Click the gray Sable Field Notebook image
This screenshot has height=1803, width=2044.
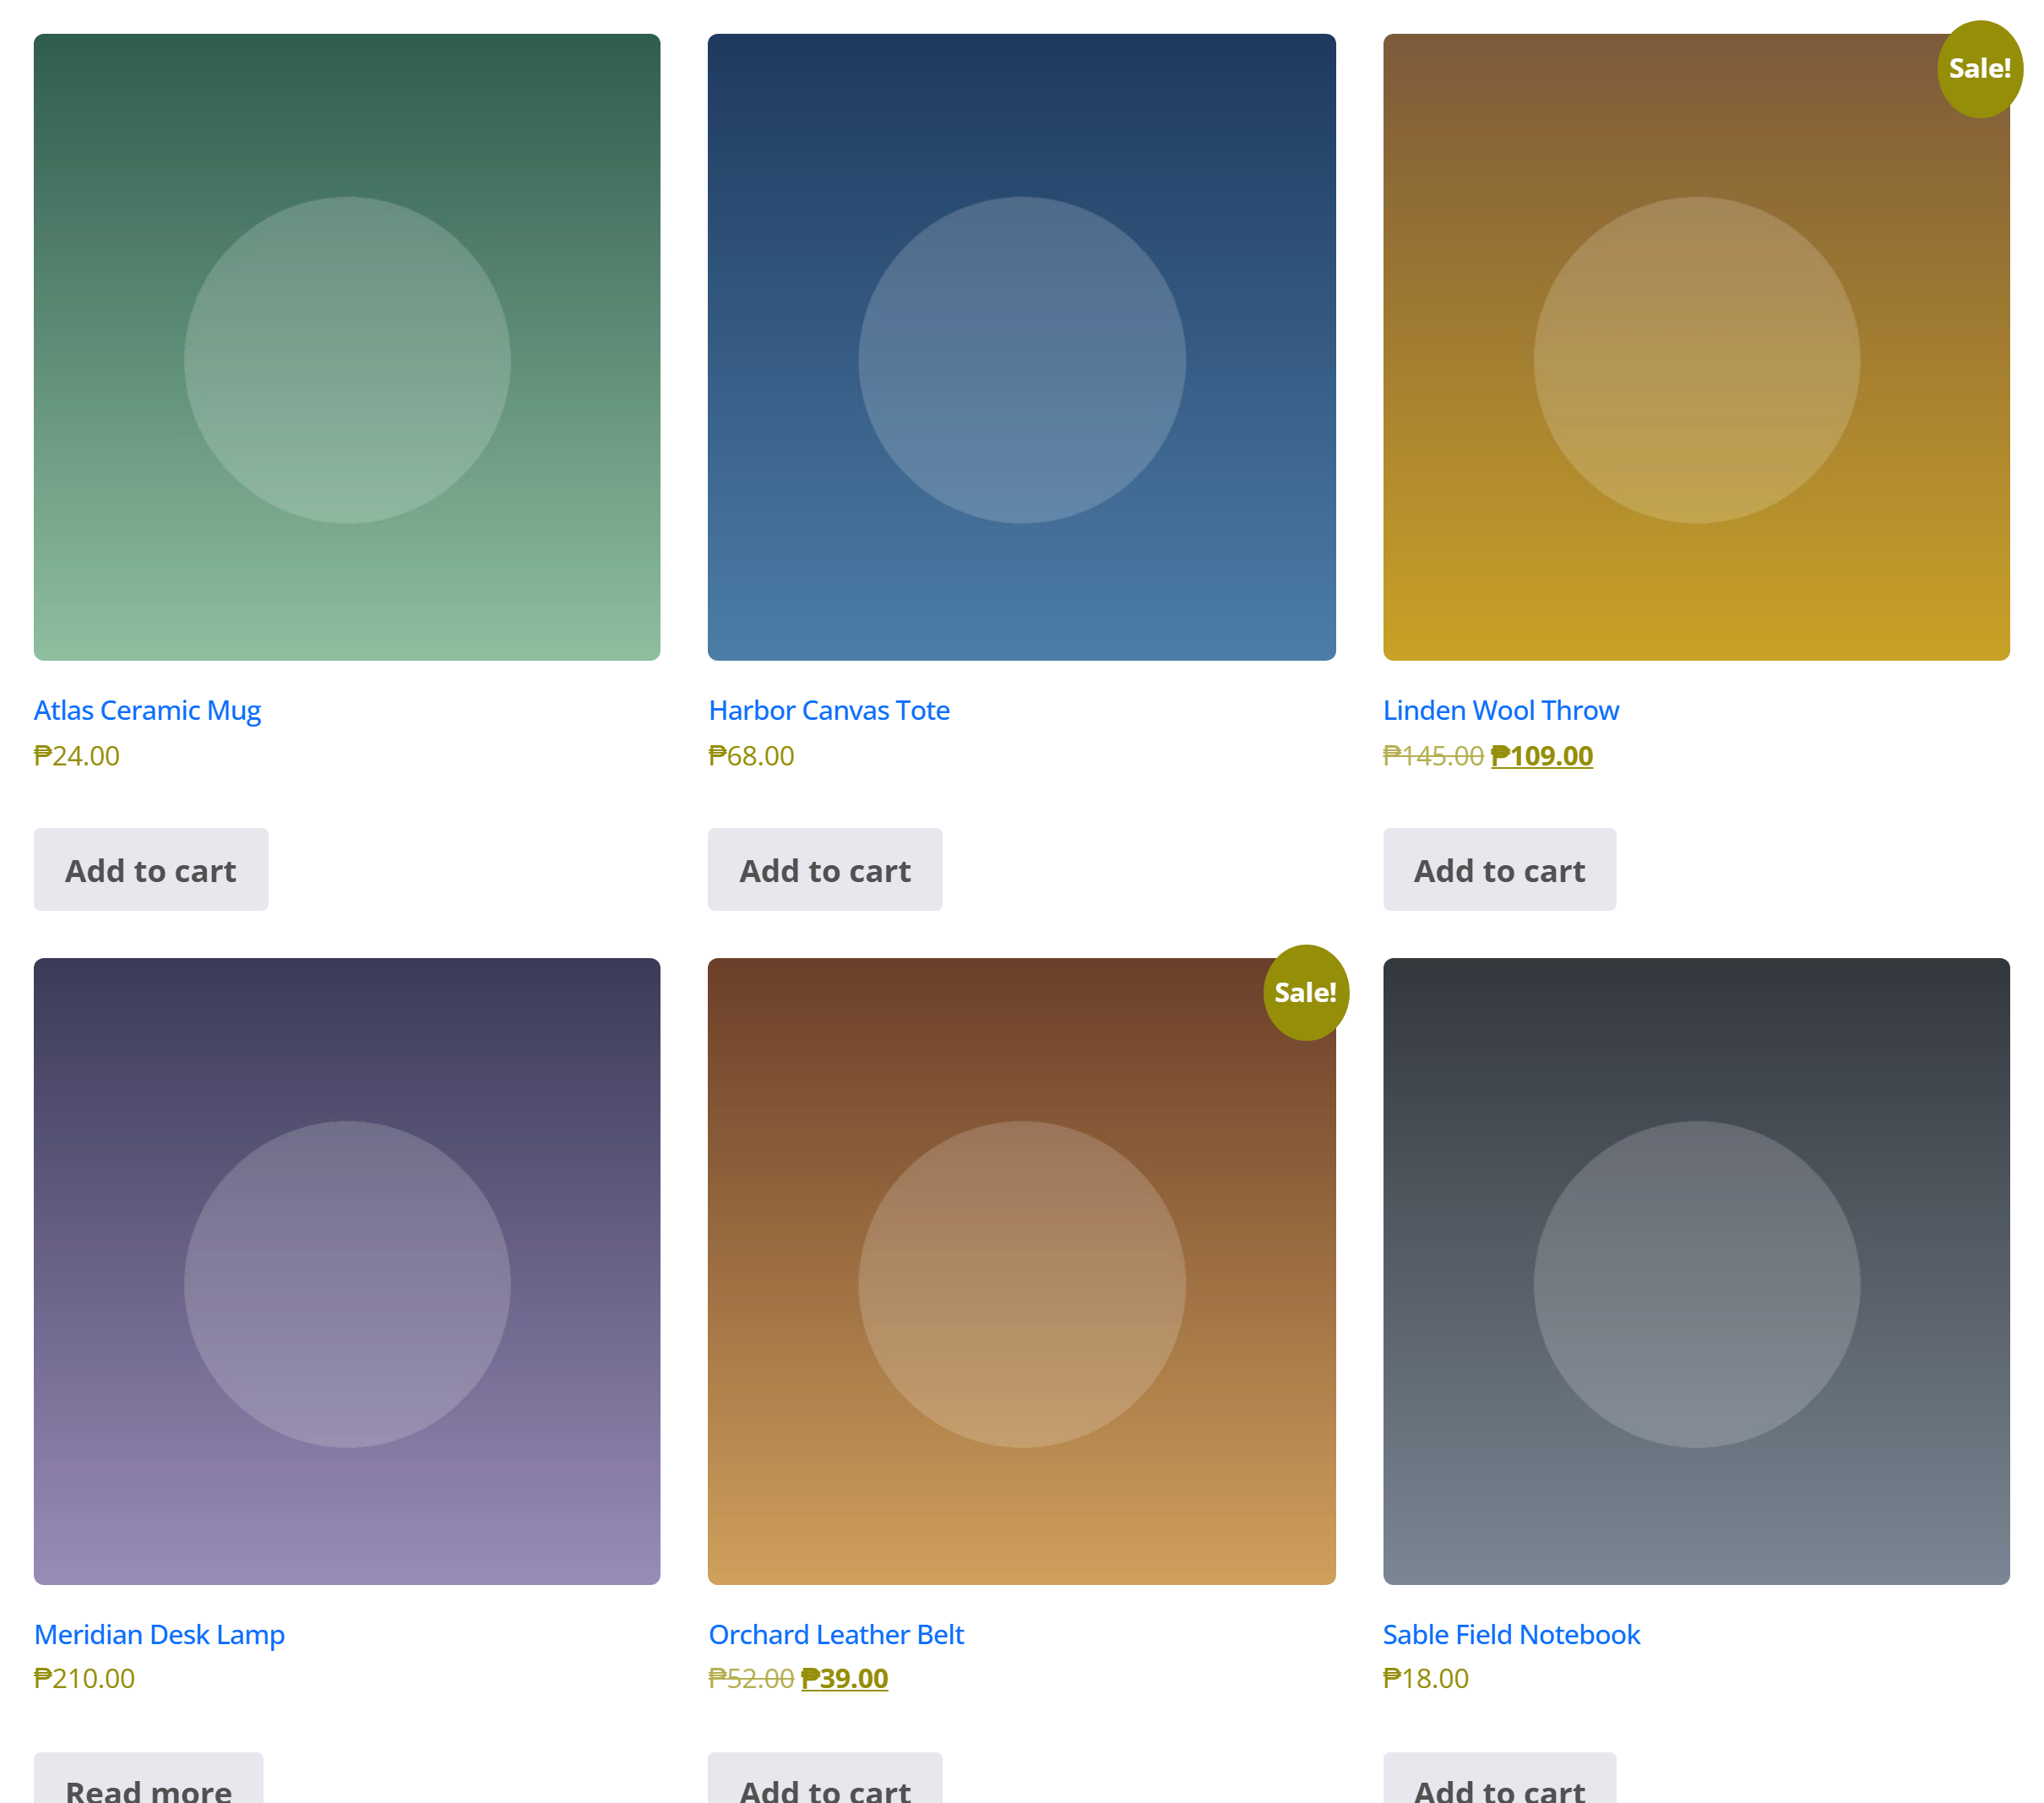point(1696,1271)
